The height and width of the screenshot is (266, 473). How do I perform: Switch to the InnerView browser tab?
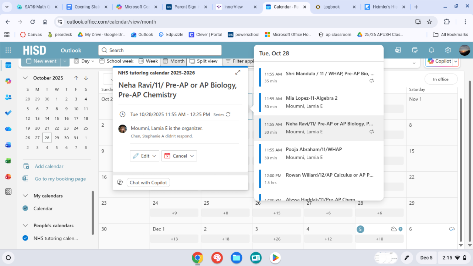tap(237, 7)
